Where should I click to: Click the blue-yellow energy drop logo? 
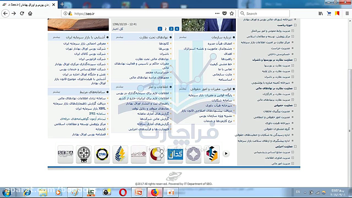coord(120,154)
